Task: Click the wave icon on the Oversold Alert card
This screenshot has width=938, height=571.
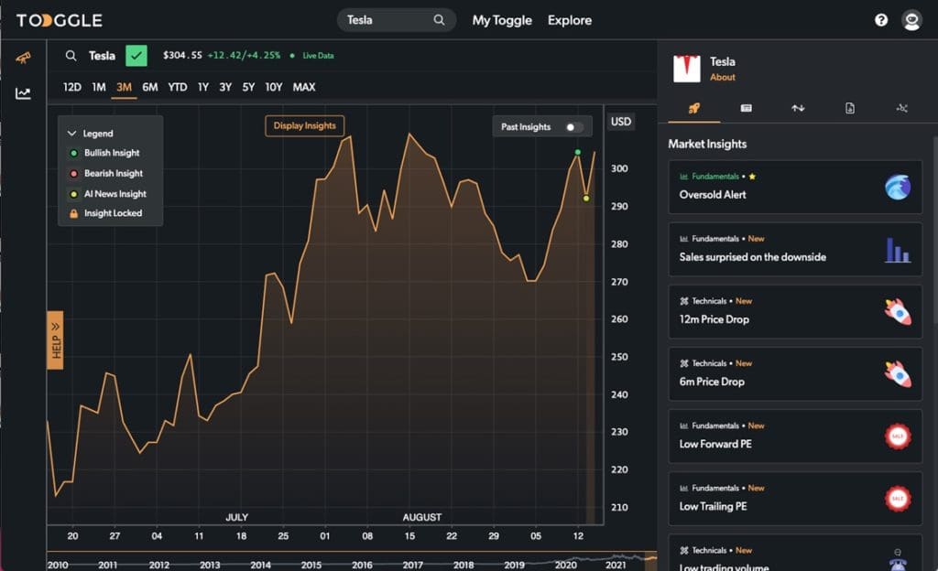Action: (x=898, y=187)
